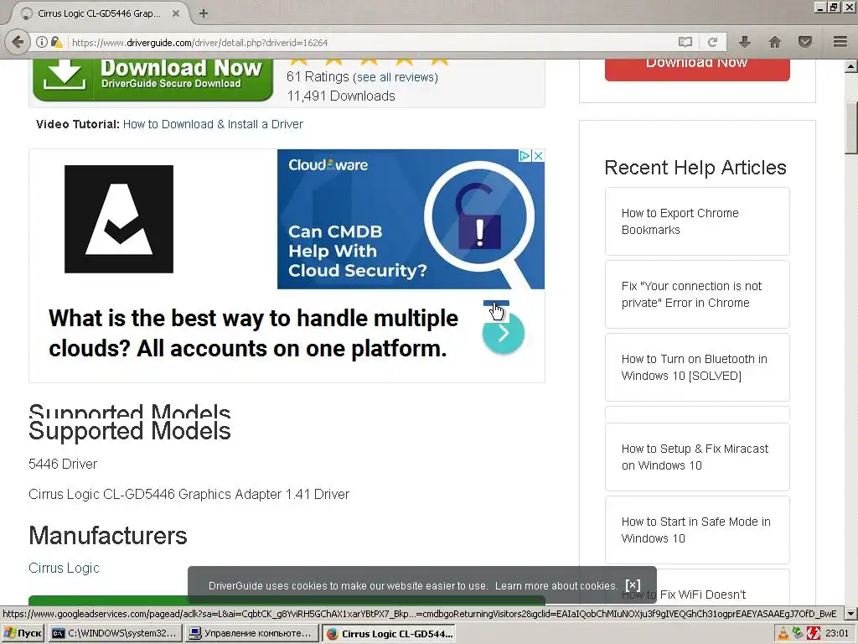Select the Cirrus Logic CL-GD5446 browser tab
Image resolution: width=858 pixels, height=644 pixels.
(x=99, y=13)
